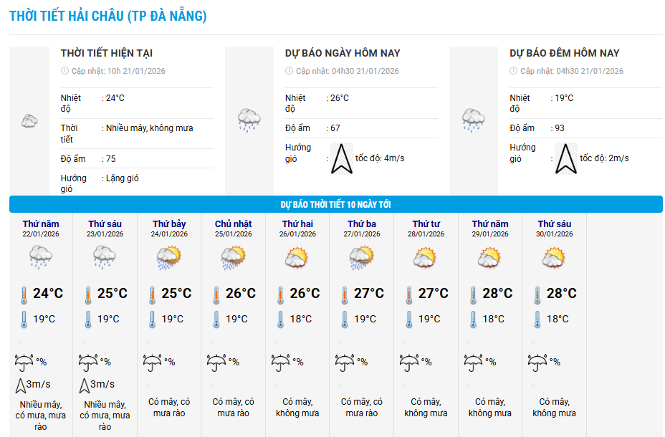665x437 pixels.
Task: Click the blue thermometer icon next to 18°C on 26/01
Action: point(280,320)
